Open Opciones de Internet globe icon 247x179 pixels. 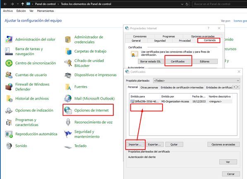(68, 110)
